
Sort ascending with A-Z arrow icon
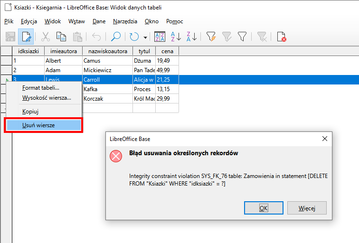click(176, 37)
